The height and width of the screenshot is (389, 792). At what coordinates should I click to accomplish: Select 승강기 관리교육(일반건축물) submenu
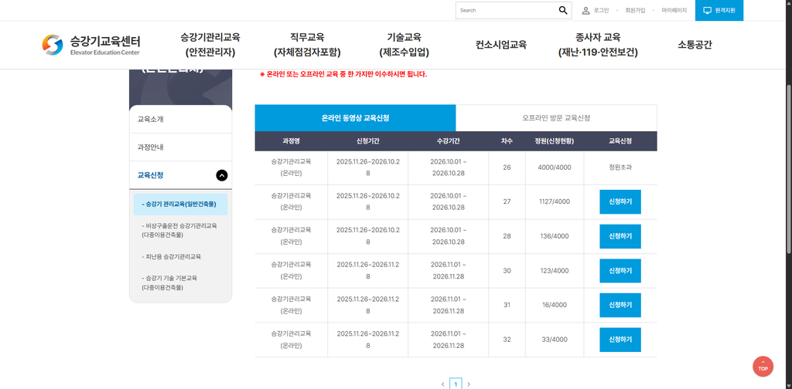pos(181,205)
